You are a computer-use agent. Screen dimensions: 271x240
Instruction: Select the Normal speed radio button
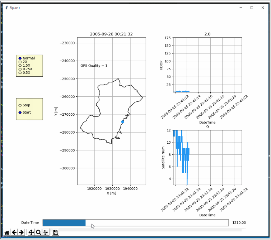tap(20, 58)
